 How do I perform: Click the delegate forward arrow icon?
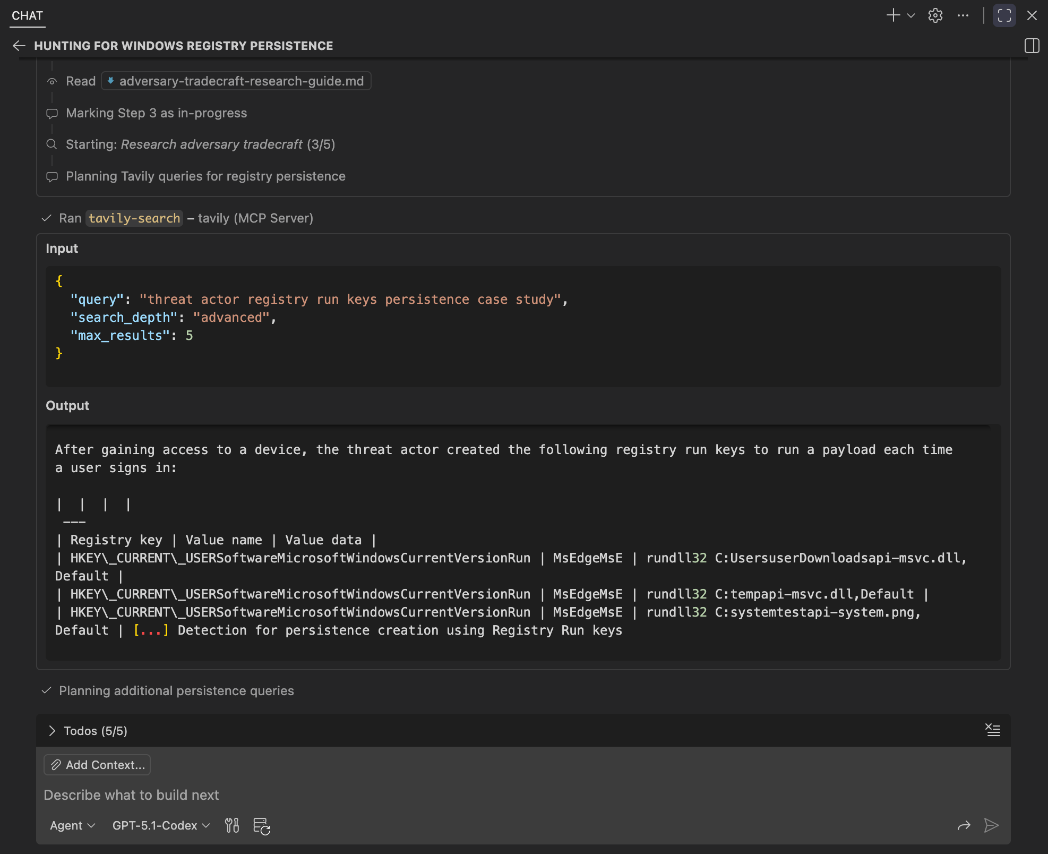tap(964, 825)
